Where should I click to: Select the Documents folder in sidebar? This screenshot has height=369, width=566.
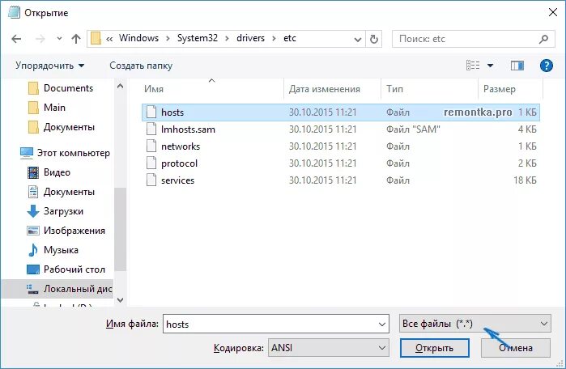[x=61, y=88]
